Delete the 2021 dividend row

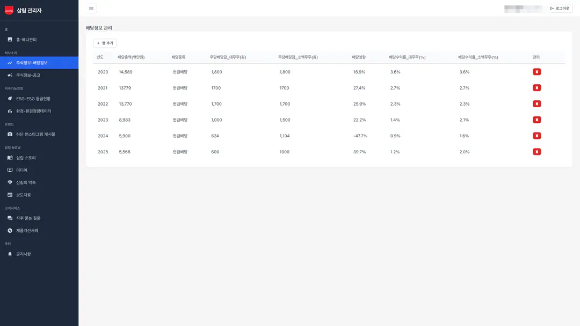(536, 88)
